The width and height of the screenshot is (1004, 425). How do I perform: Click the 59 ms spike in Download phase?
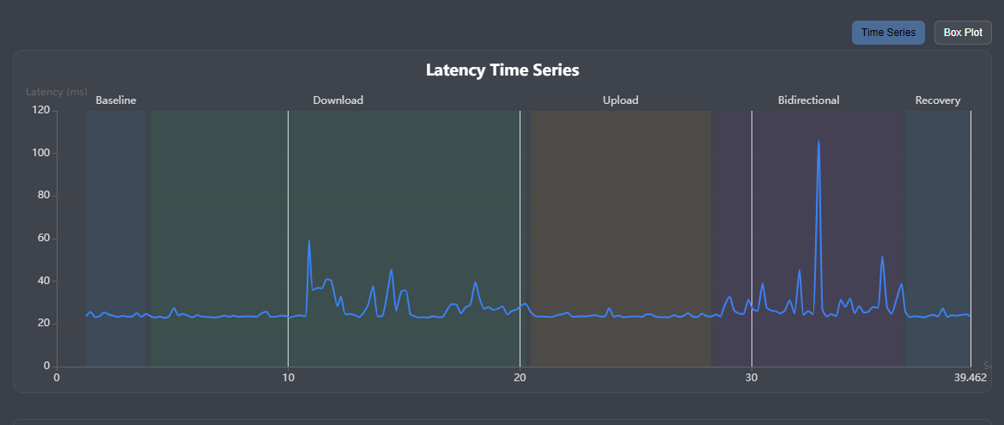[x=308, y=240]
